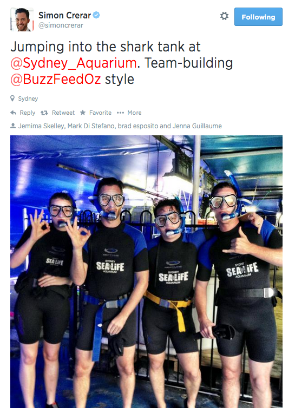
Task: Click the reply arrow icon
Action: [x=13, y=113]
